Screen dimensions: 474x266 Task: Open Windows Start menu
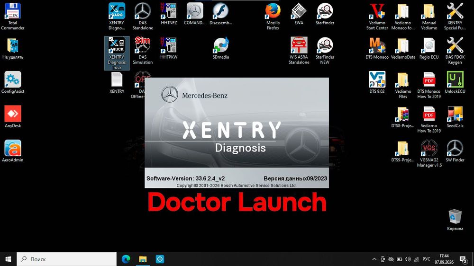point(8,259)
